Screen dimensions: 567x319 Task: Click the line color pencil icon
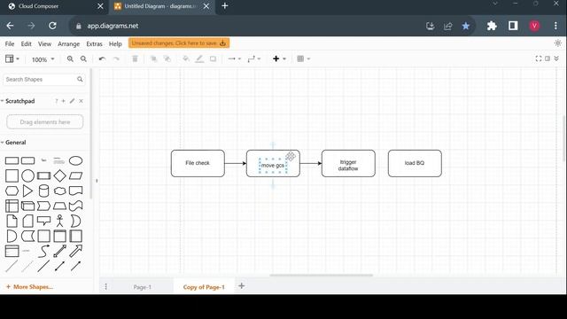click(199, 58)
